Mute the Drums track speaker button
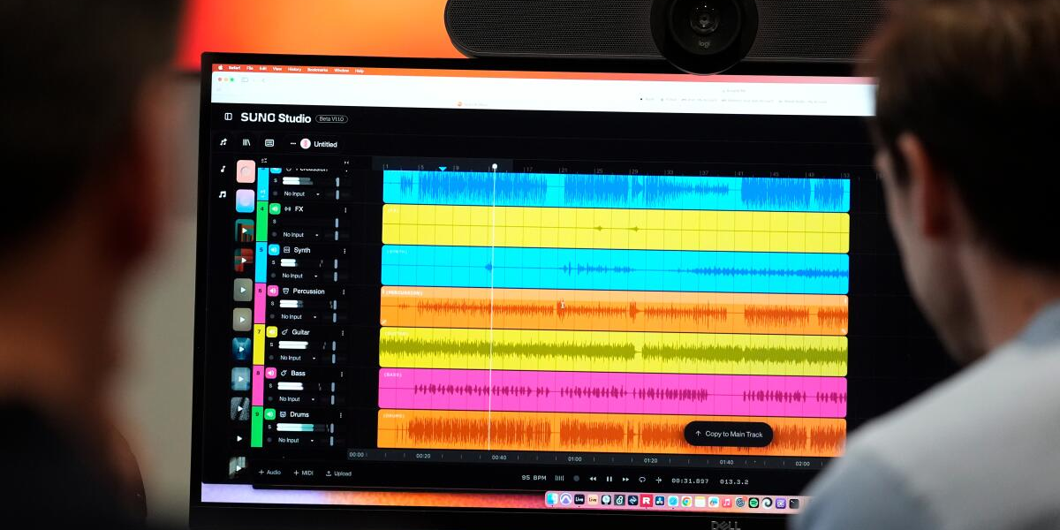The height and width of the screenshot is (530, 1060). click(x=270, y=414)
